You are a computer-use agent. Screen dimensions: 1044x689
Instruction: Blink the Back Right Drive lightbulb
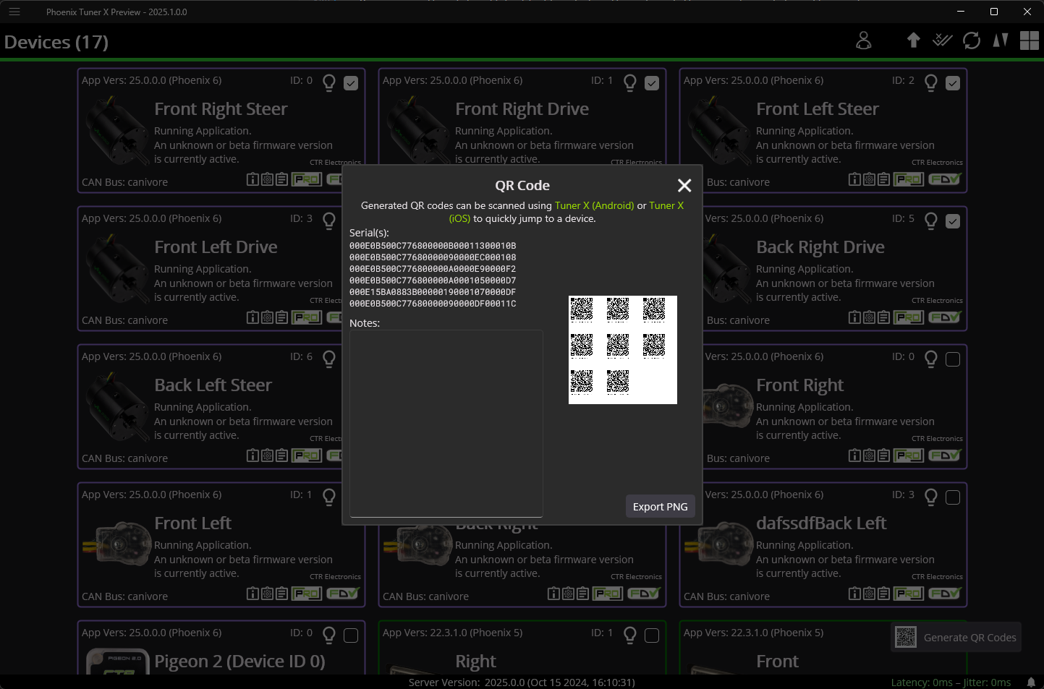tap(931, 221)
